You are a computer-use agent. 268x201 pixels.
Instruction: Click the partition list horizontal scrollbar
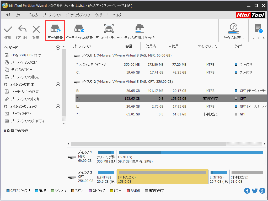click(x=149, y=144)
